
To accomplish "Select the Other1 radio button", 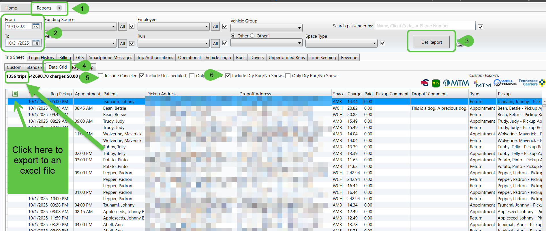I will [252, 36].
